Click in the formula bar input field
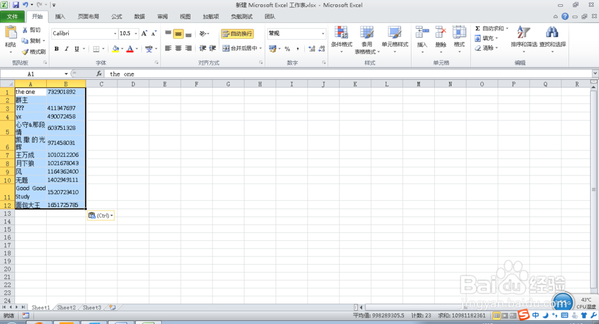599x324 pixels. [349, 74]
